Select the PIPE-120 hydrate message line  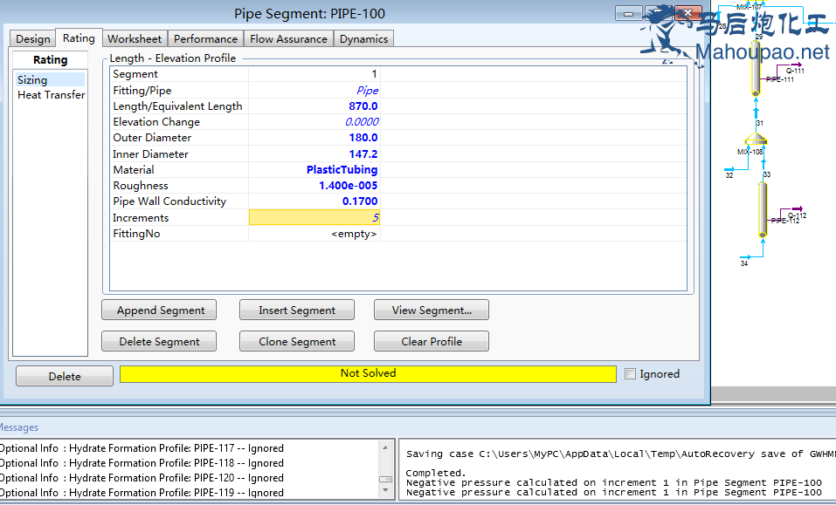142,478
